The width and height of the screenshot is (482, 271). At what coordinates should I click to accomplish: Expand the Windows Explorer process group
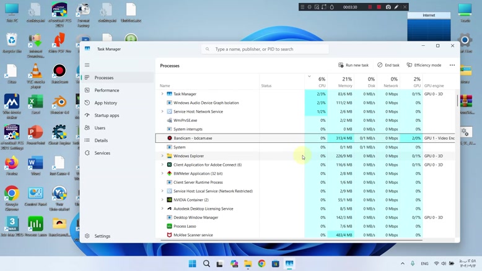point(162,156)
